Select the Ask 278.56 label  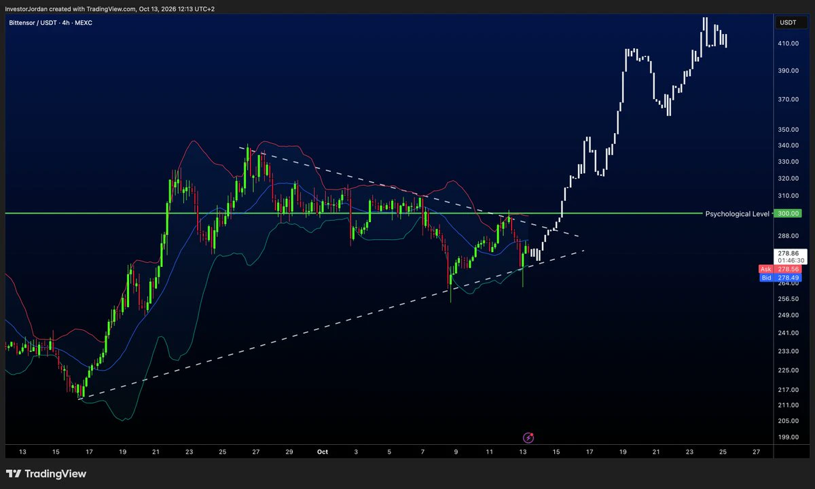click(x=780, y=269)
